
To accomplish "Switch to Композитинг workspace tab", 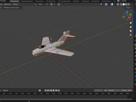I will 106,1.
